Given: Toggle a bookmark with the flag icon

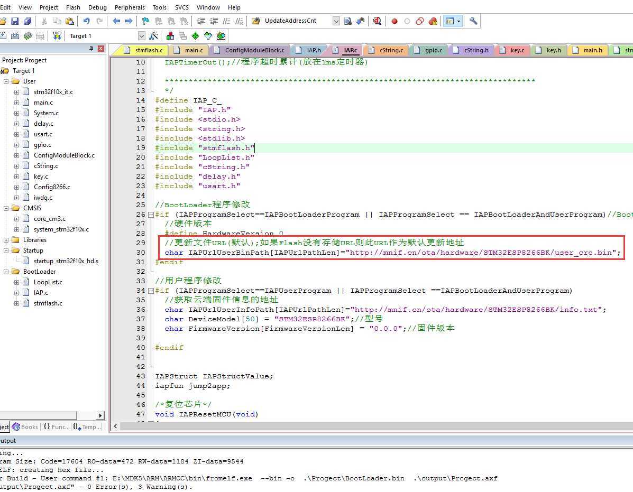Looking at the screenshot, I should point(146,21).
